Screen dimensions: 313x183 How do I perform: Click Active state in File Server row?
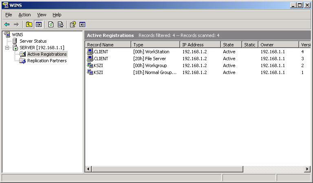[229, 59]
